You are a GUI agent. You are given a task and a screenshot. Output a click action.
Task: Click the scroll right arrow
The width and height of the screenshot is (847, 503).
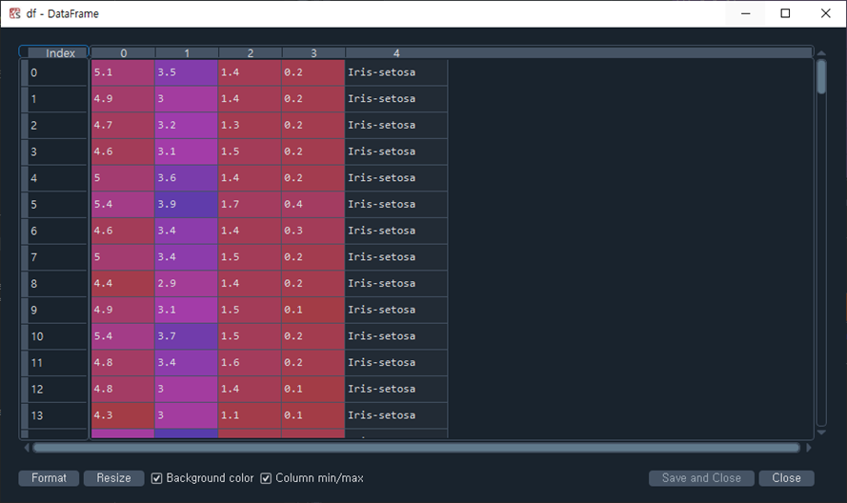point(809,448)
